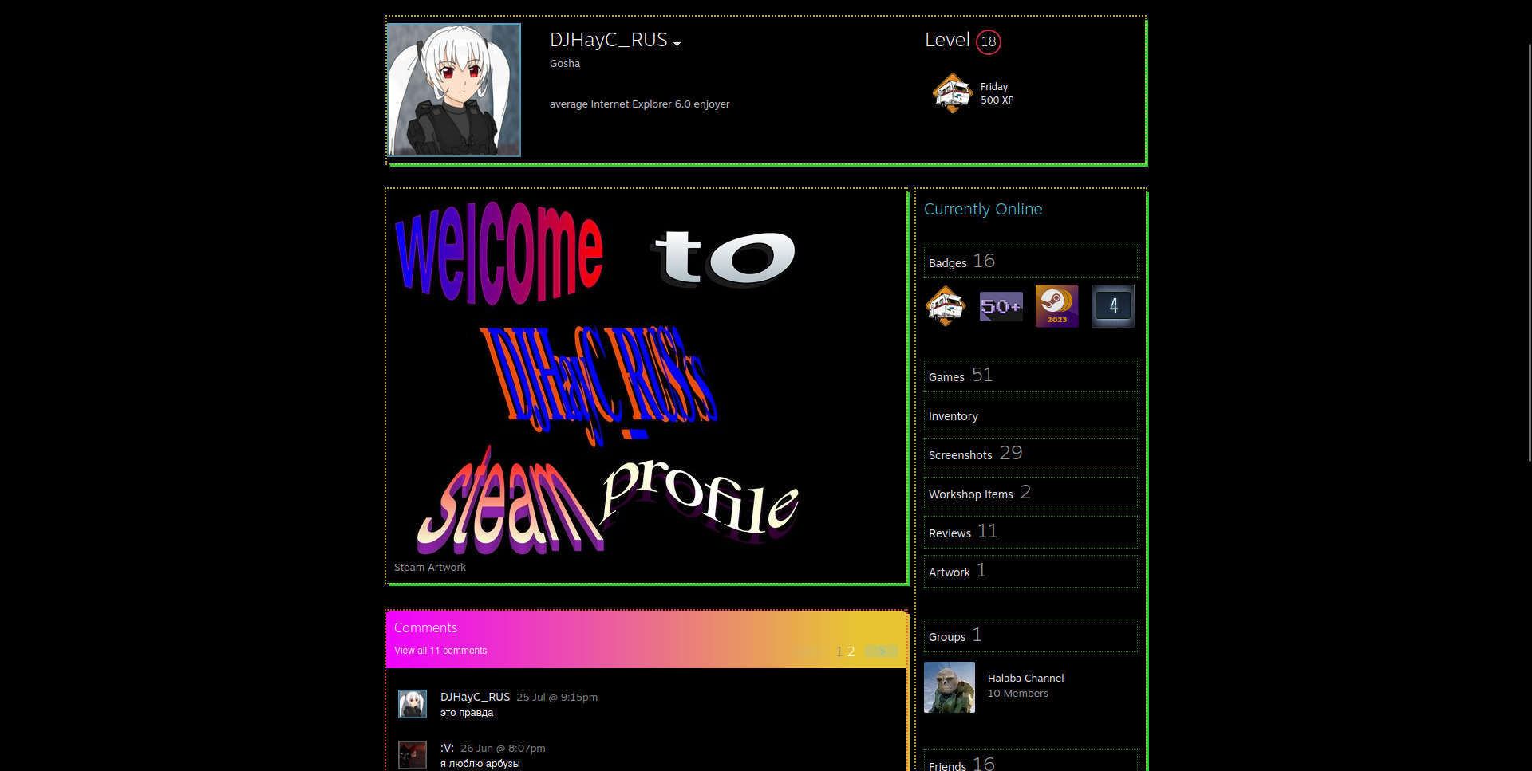The image size is (1532, 771).
Task: Open the :V: commenter name
Action: (447, 748)
